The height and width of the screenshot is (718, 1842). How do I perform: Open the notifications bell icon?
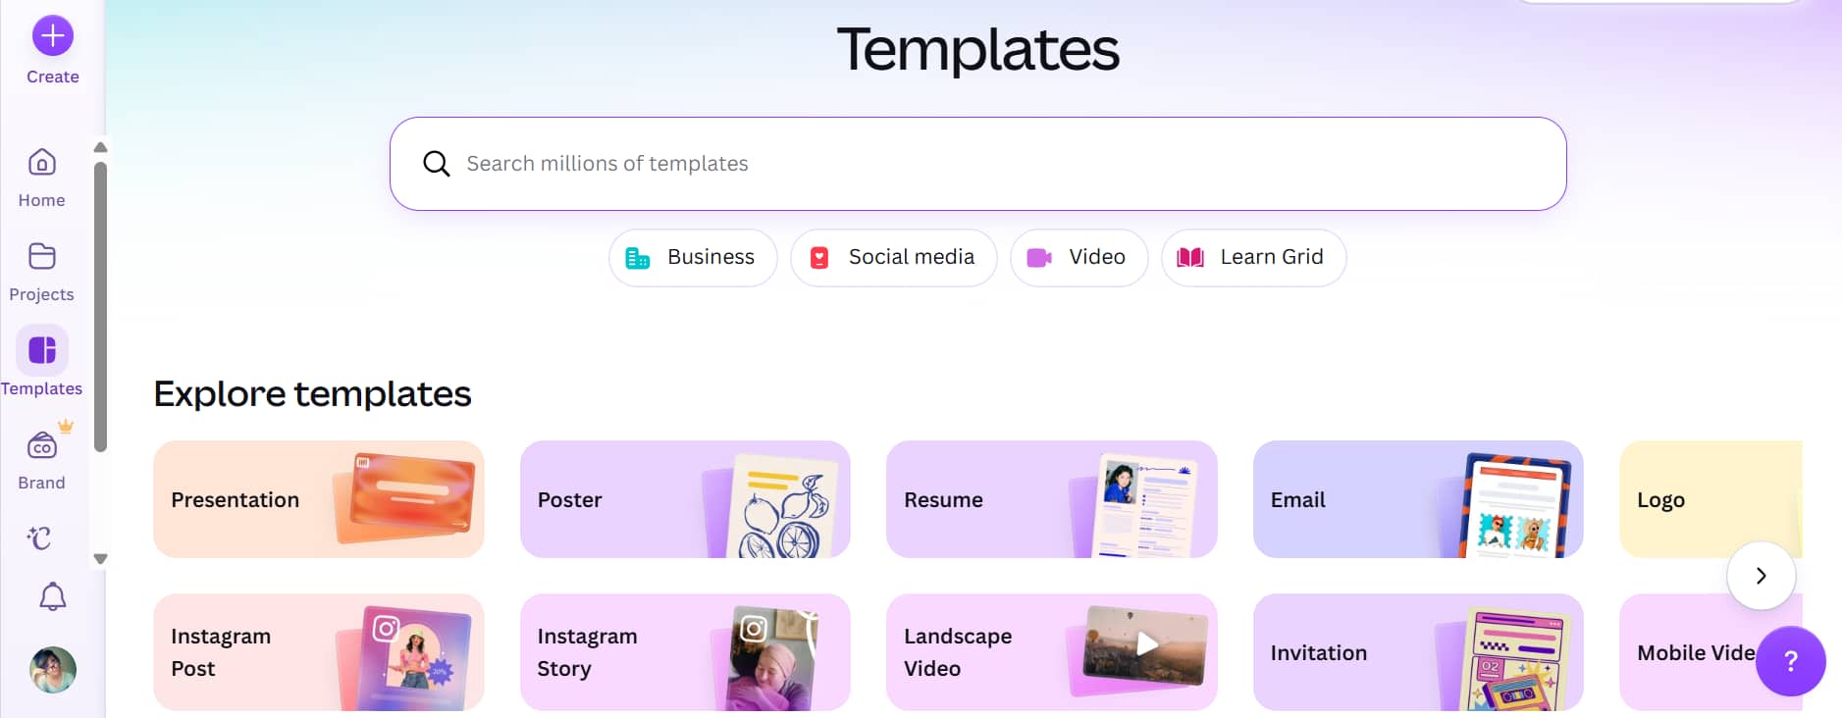52,596
